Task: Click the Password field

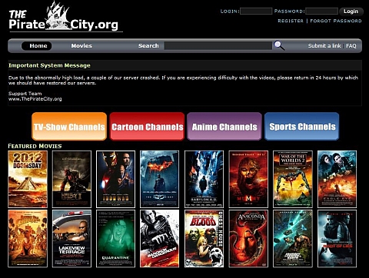Action: point(322,11)
